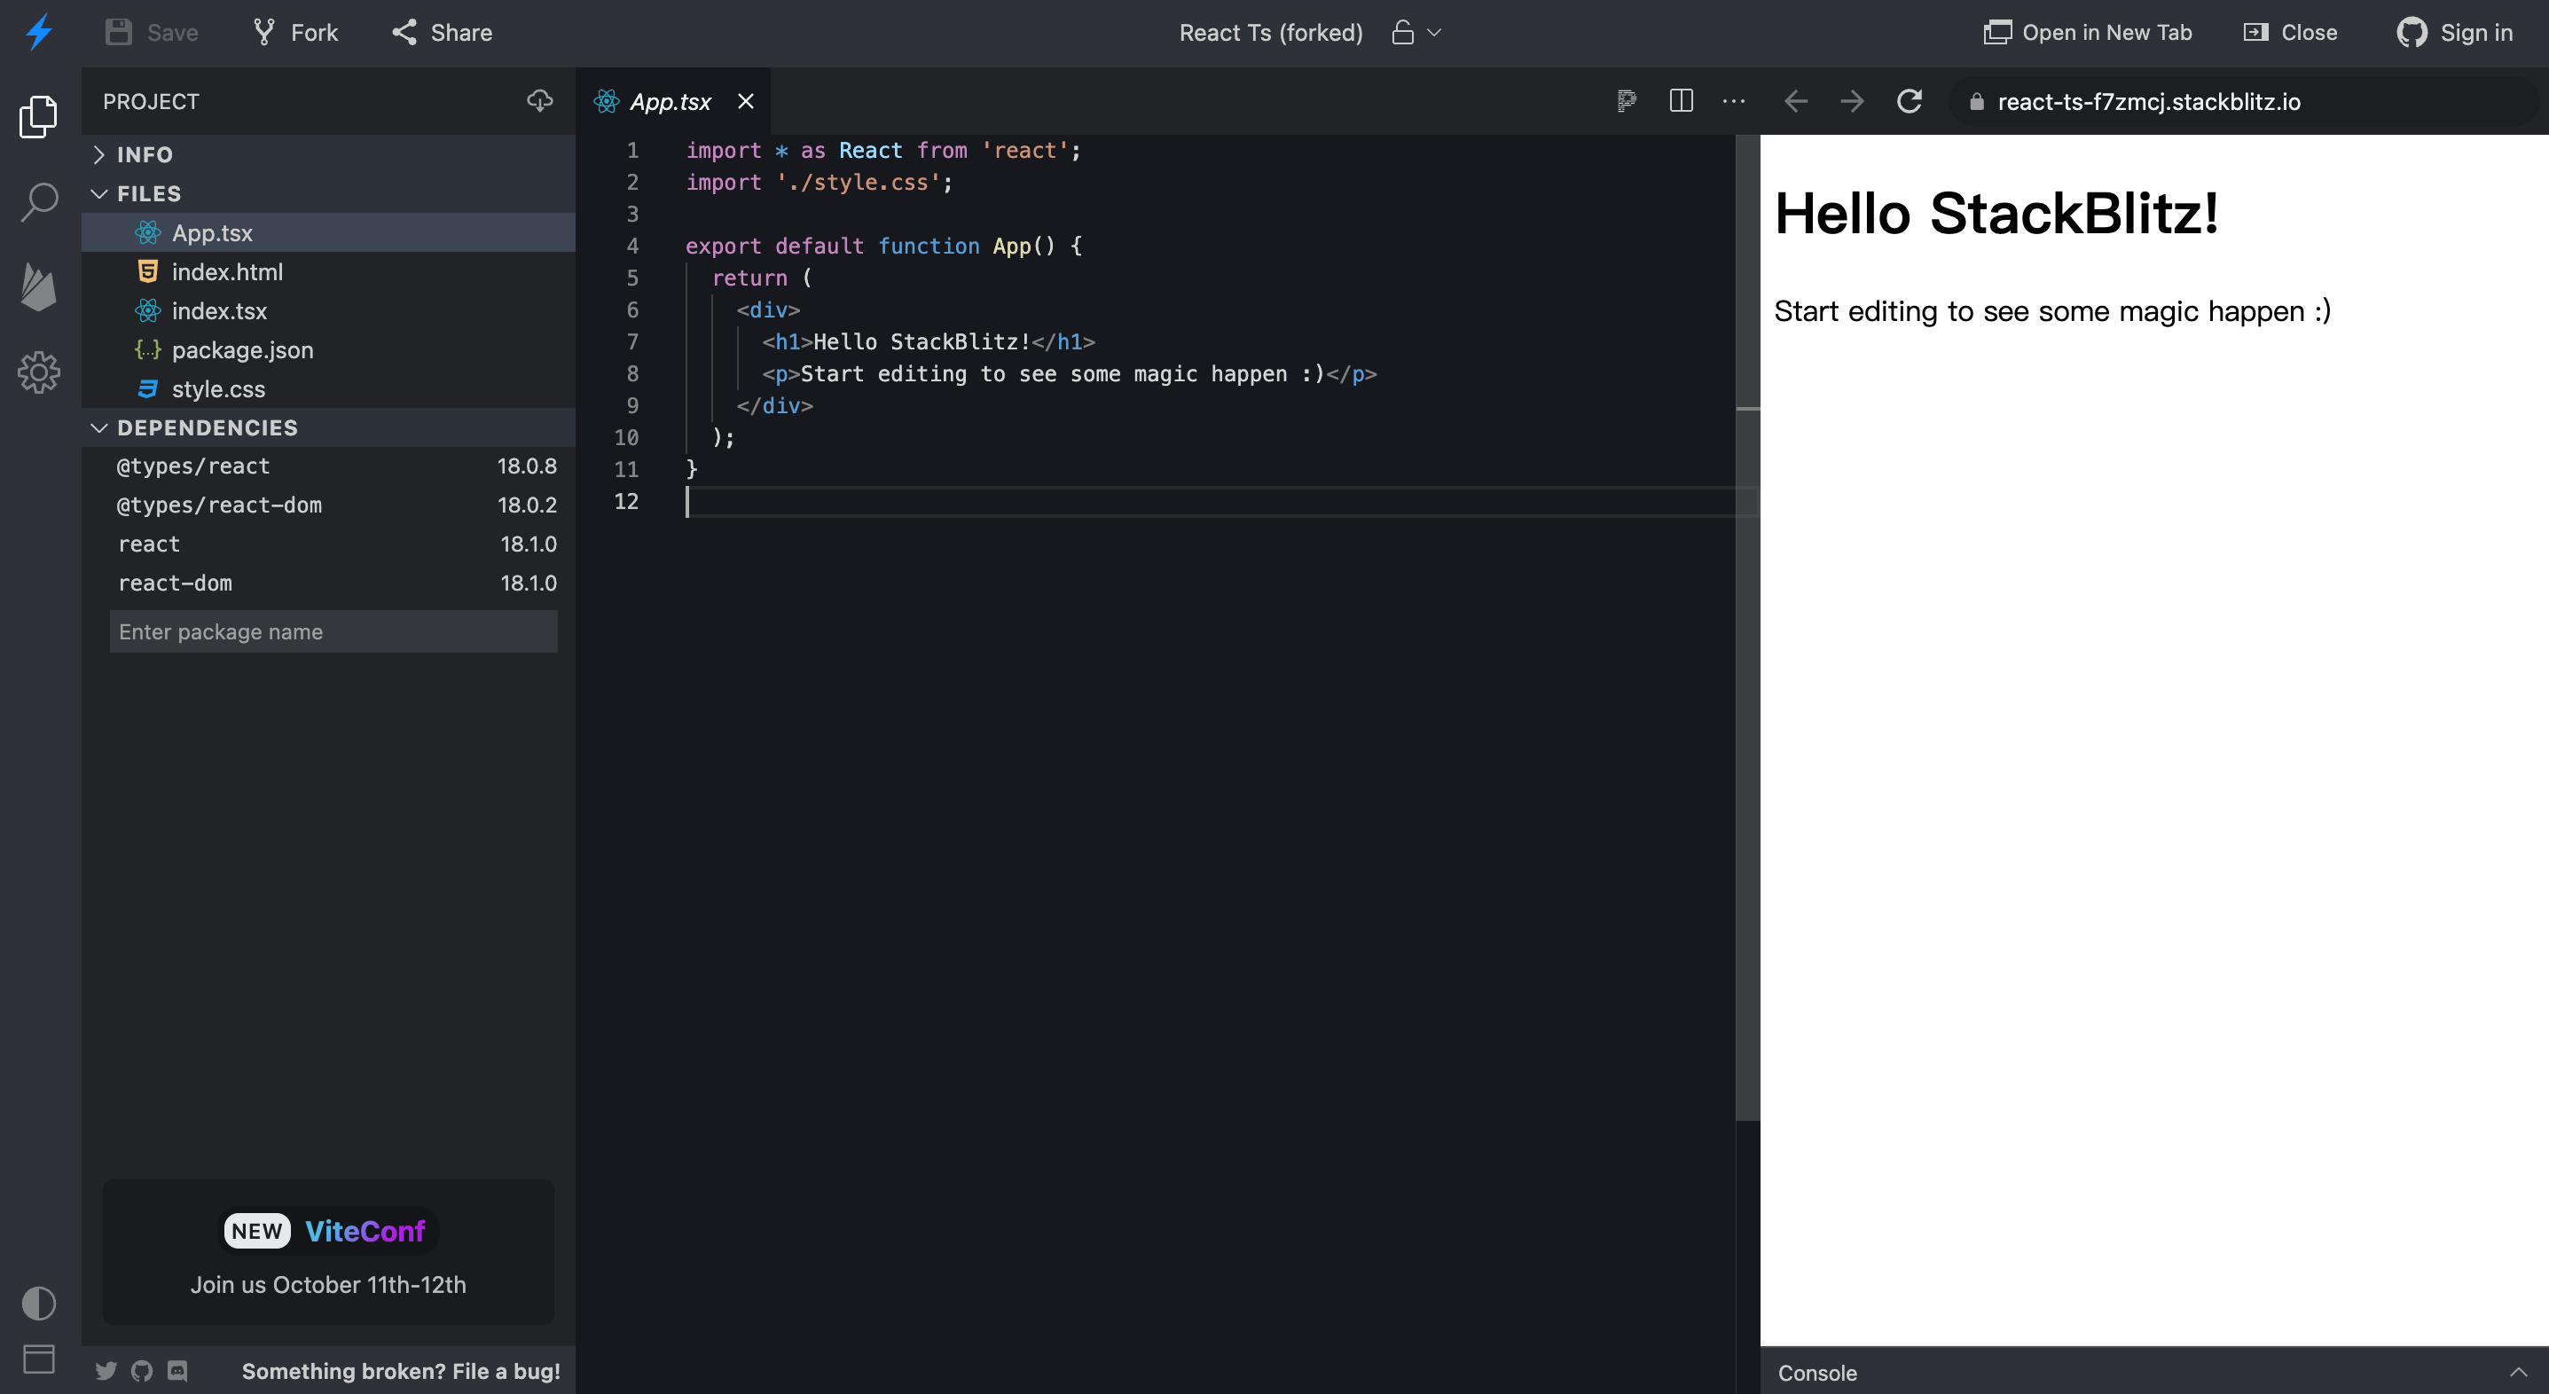The height and width of the screenshot is (1394, 2549).
Task: Toggle the bottom panel layout icon
Action: point(39,1359)
